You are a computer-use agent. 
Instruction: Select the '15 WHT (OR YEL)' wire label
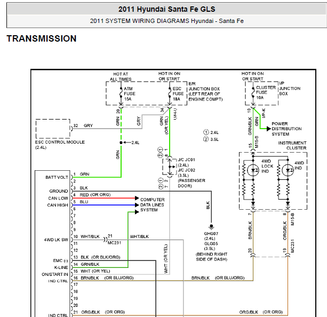pos(92,271)
